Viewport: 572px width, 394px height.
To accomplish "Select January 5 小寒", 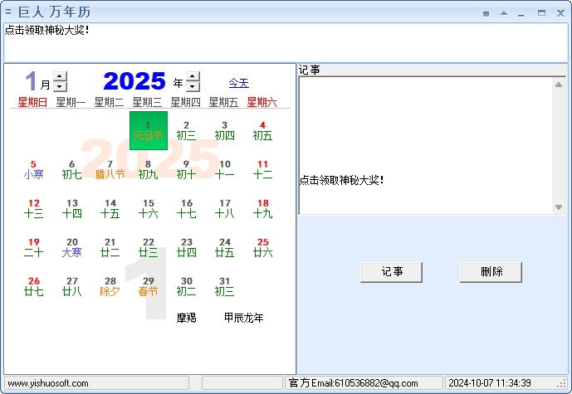I will (x=33, y=169).
